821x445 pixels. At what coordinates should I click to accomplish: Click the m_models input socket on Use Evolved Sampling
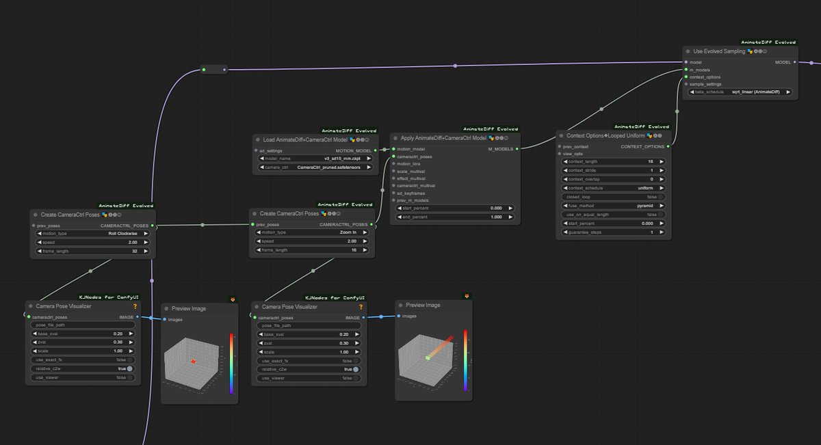tap(686, 70)
